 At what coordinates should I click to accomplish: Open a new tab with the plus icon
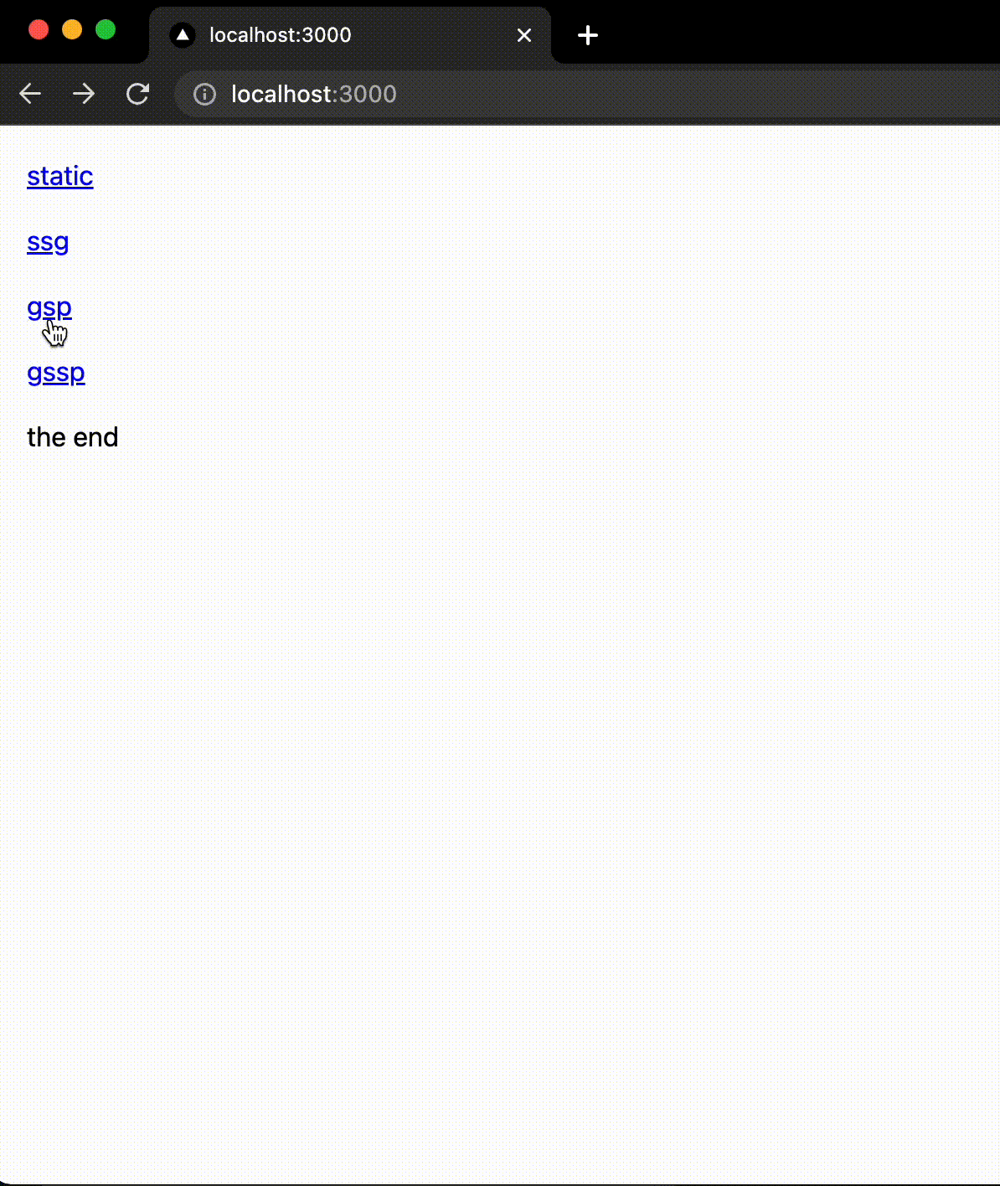(x=588, y=35)
